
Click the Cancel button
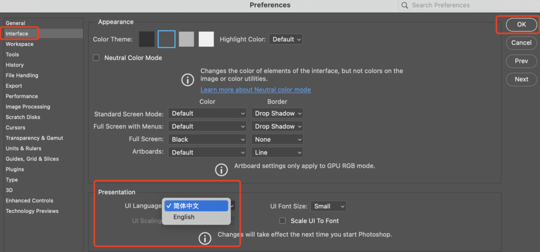coord(521,43)
